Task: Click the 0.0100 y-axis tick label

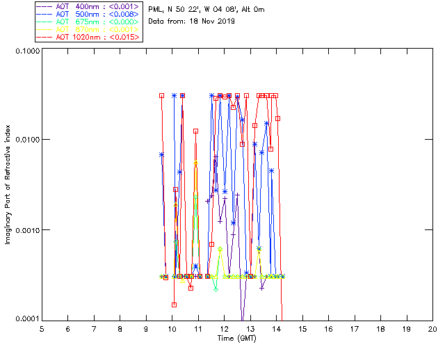Action: pyautogui.click(x=27, y=140)
